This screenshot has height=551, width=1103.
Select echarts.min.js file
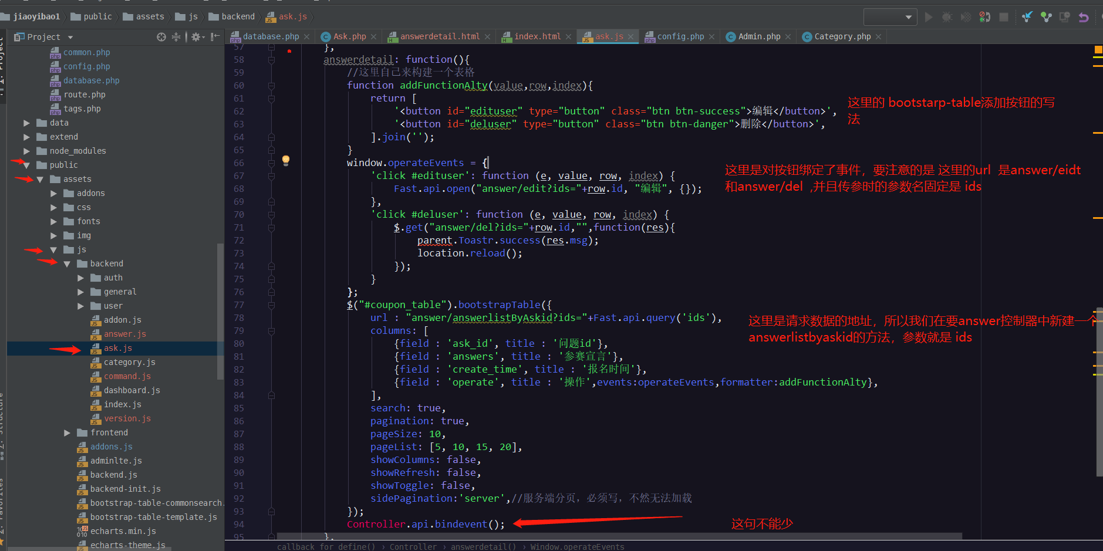click(123, 532)
